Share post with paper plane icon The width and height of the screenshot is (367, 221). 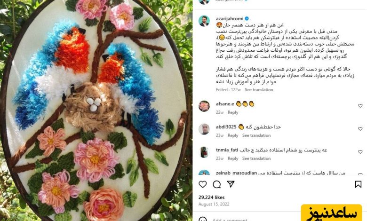231,184
